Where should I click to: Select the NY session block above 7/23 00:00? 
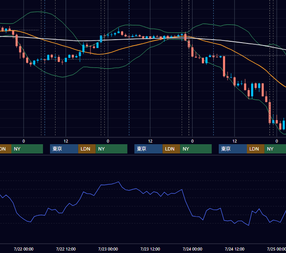click(111, 149)
